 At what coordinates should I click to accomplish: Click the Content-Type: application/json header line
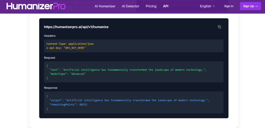coord(70,44)
